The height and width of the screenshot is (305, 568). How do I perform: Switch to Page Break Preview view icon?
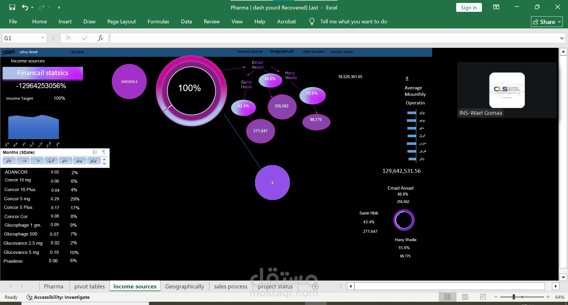click(x=483, y=297)
